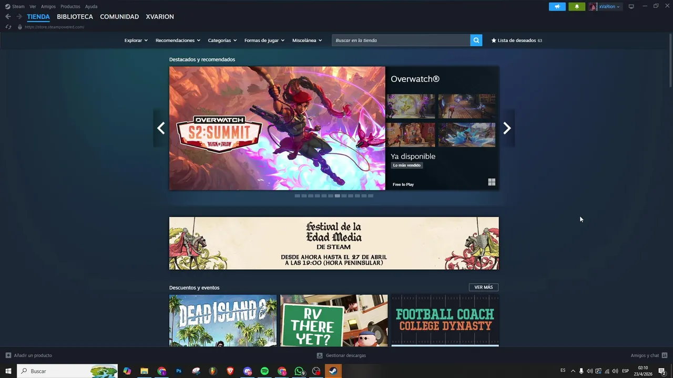Open the Ayuda menu
This screenshot has height=378, width=673.
(91, 7)
